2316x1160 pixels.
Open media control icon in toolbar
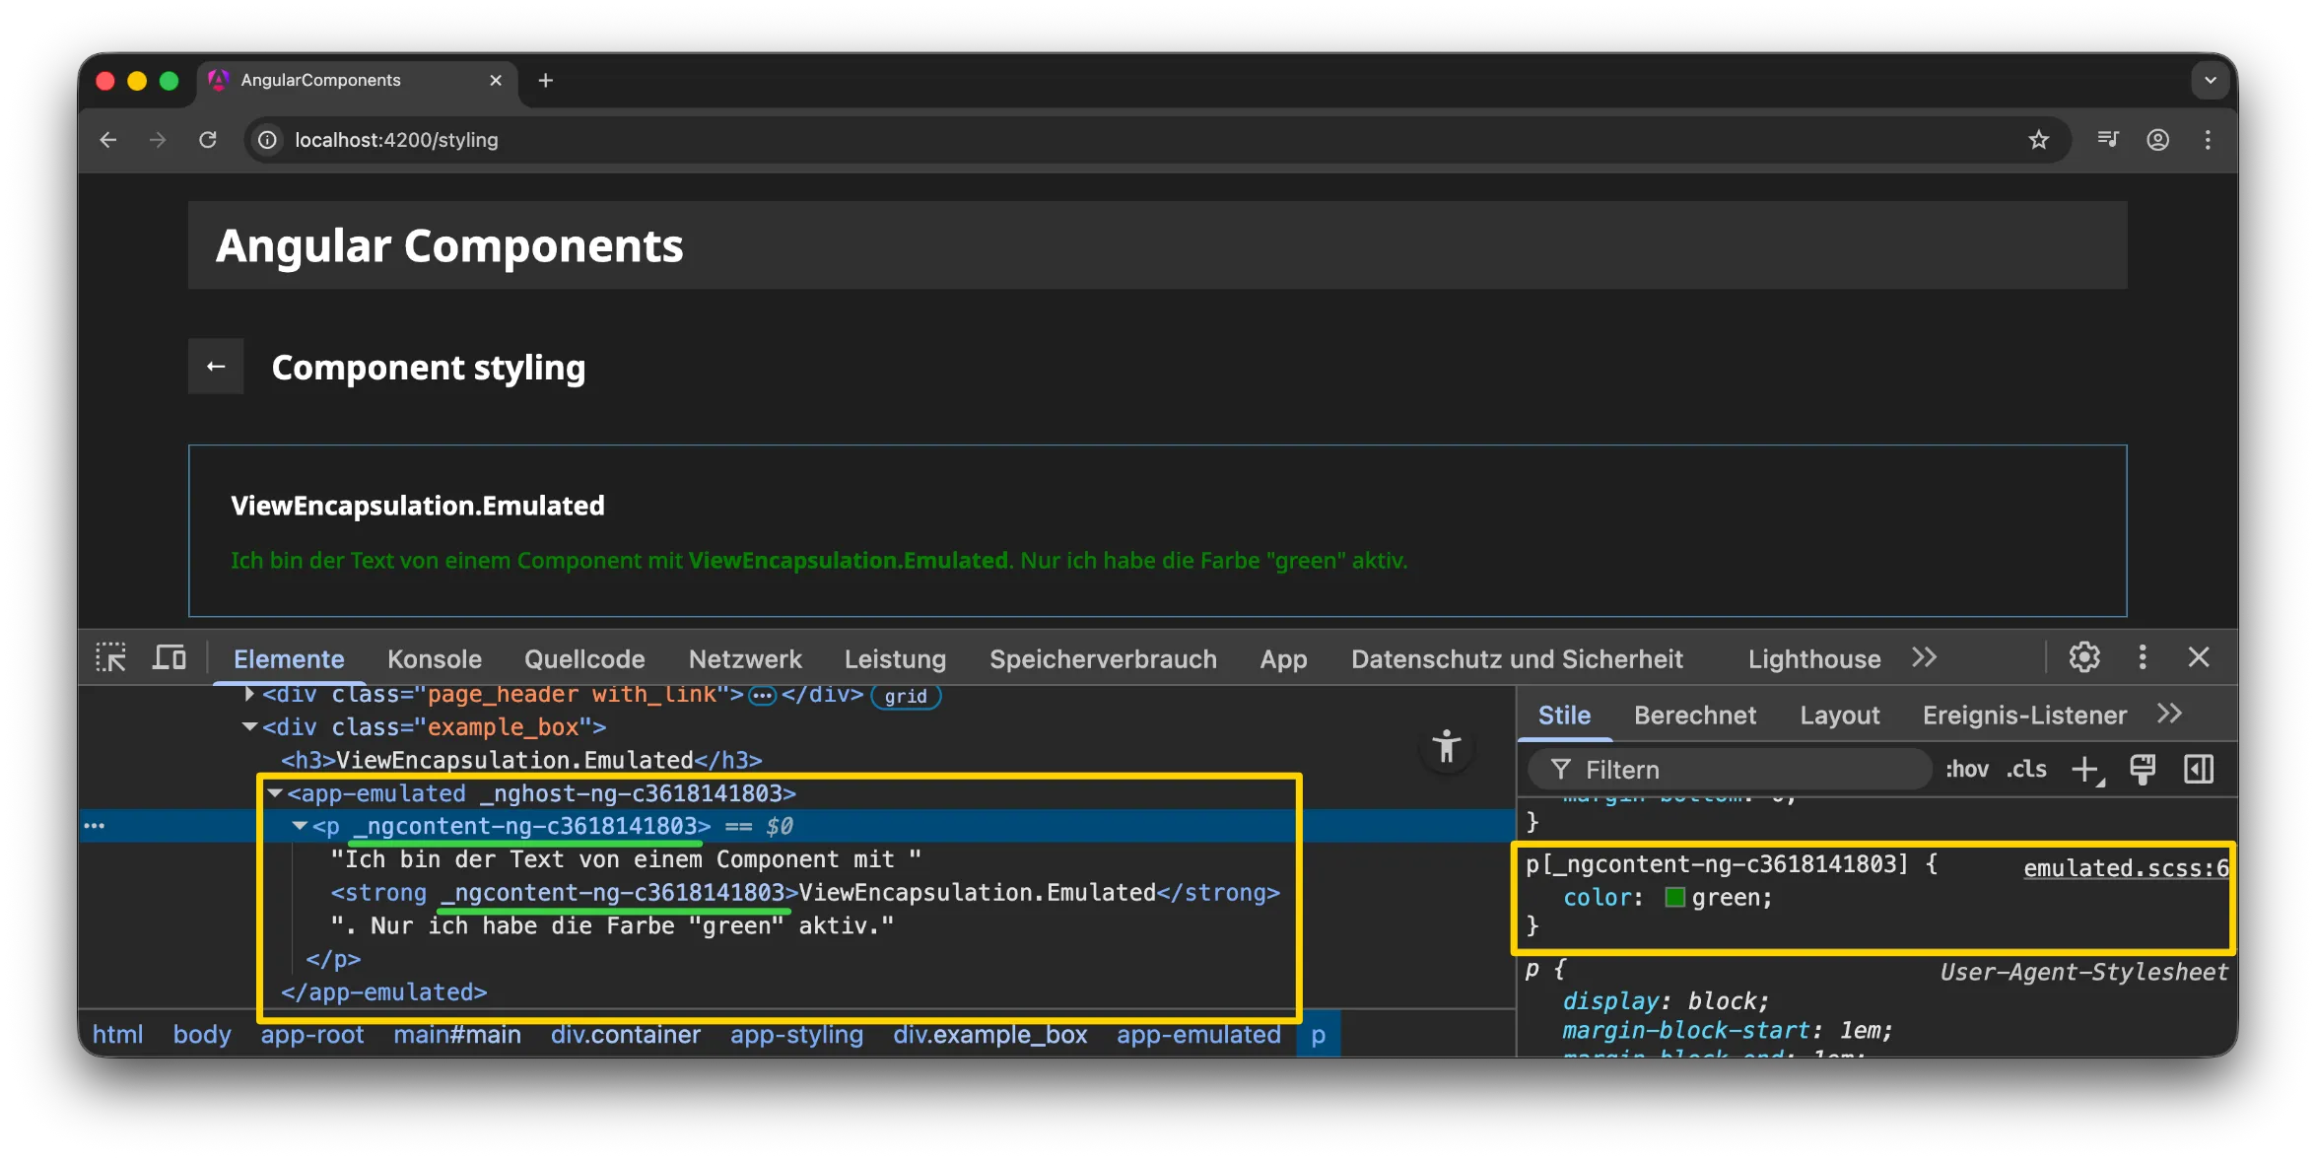click(2107, 140)
